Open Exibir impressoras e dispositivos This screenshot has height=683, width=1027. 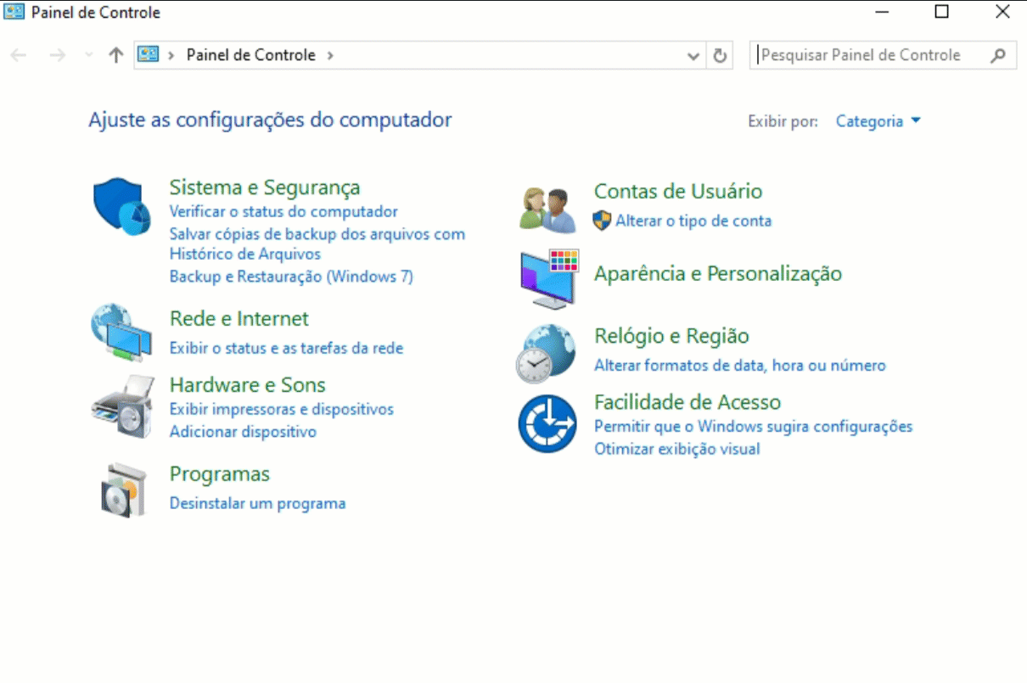(282, 409)
